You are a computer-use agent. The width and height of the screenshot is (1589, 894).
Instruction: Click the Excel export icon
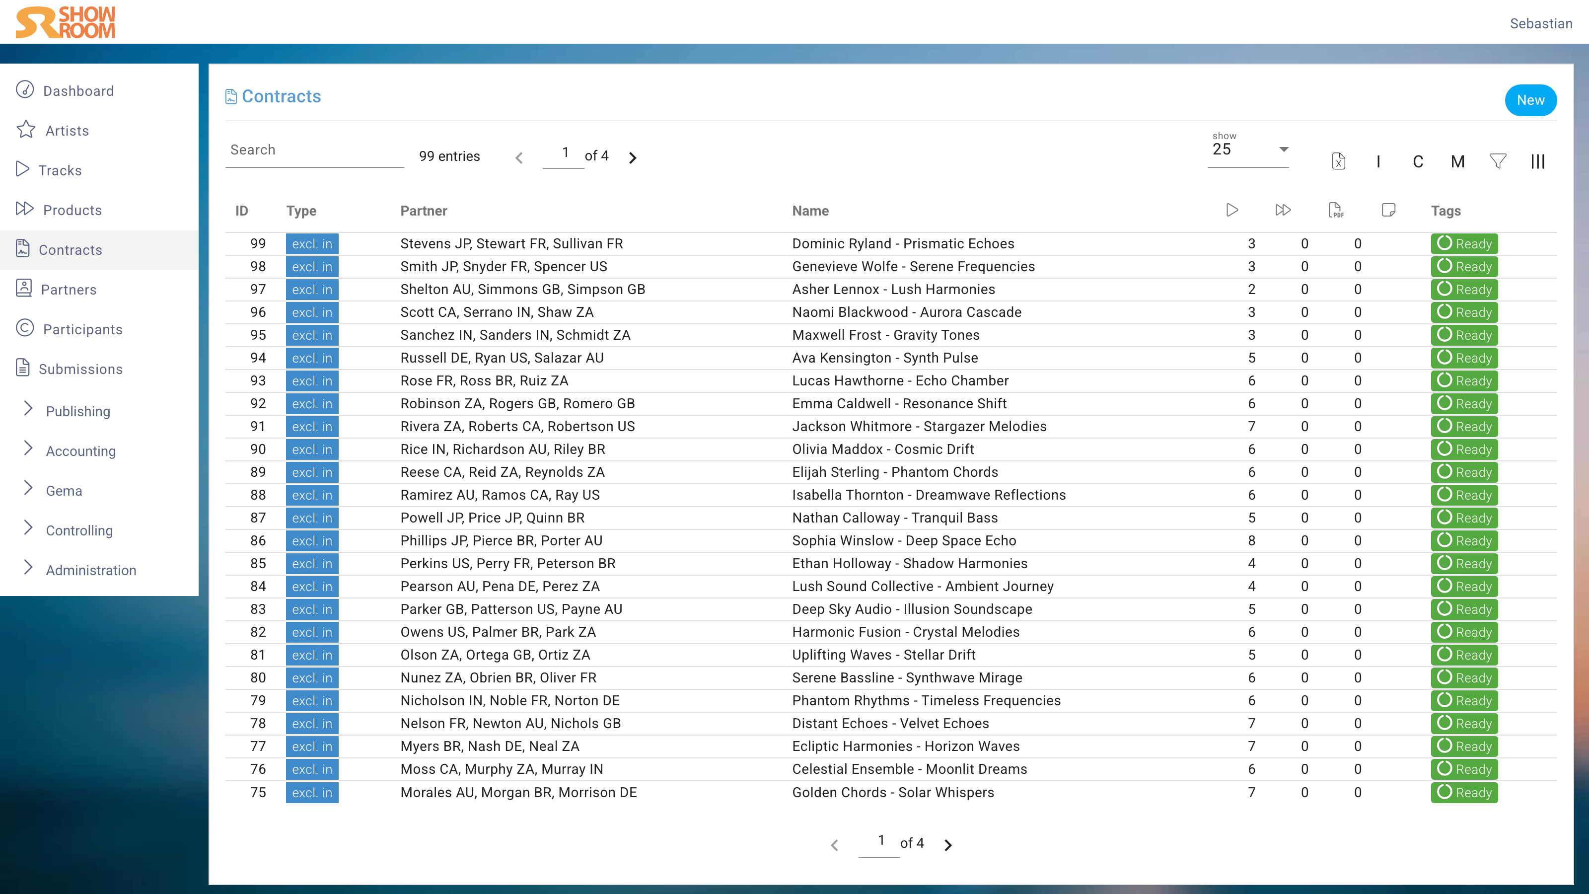(x=1338, y=161)
